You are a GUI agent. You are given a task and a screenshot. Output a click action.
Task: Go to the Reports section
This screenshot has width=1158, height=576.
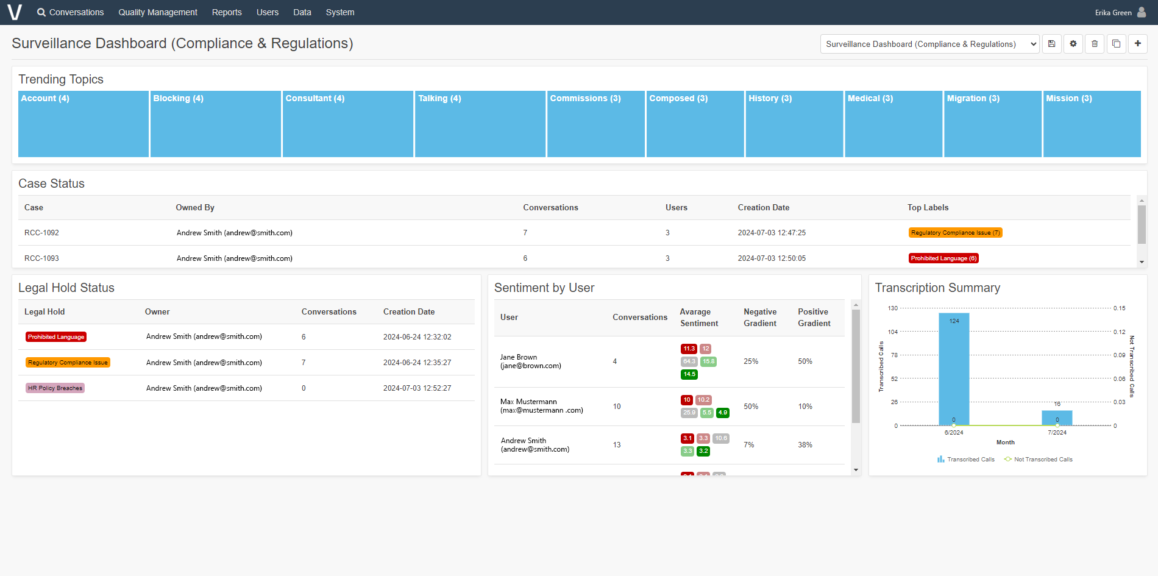[226, 12]
